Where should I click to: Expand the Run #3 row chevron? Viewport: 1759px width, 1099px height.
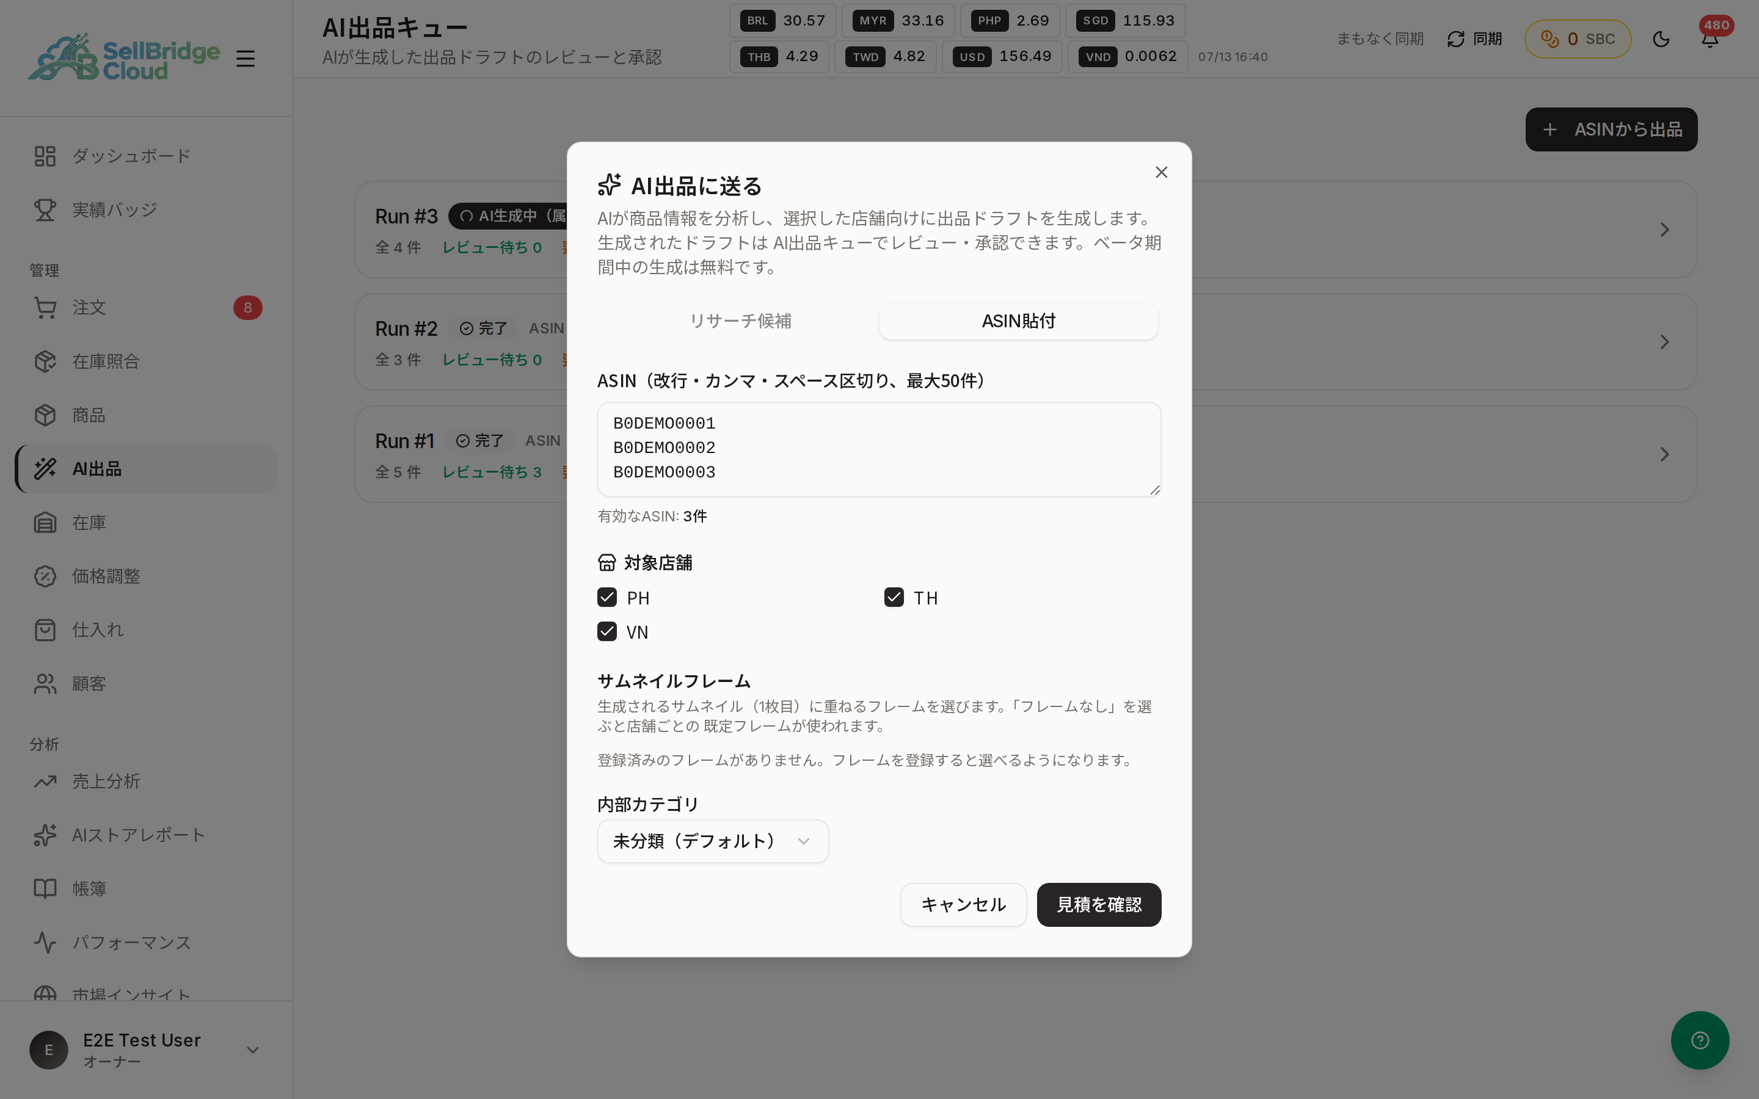tap(1664, 230)
